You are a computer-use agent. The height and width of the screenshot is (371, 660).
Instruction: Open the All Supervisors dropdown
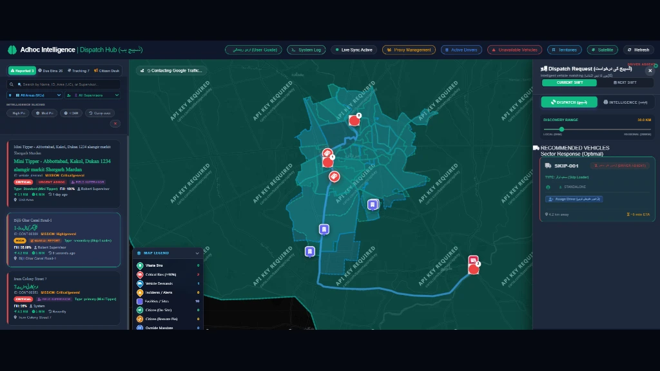[93, 95]
